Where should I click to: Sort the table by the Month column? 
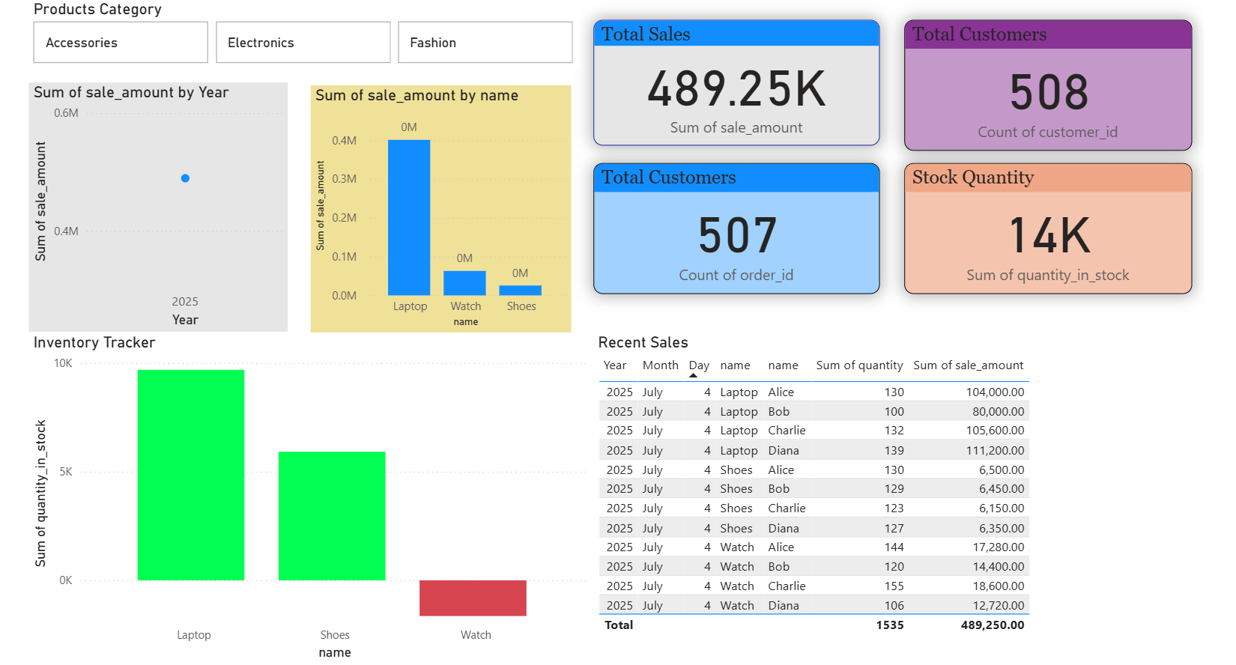click(660, 365)
